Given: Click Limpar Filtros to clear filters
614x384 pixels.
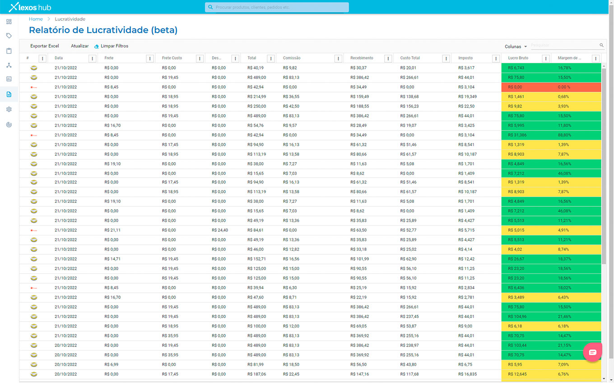Looking at the screenshot, I should coord(114,46).
